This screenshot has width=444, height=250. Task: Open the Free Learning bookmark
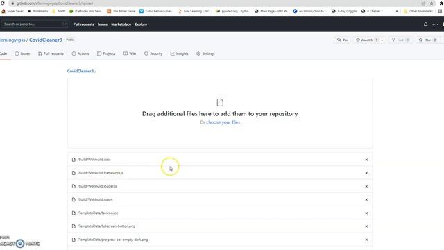pyautogui.click(x=194, y=11)
